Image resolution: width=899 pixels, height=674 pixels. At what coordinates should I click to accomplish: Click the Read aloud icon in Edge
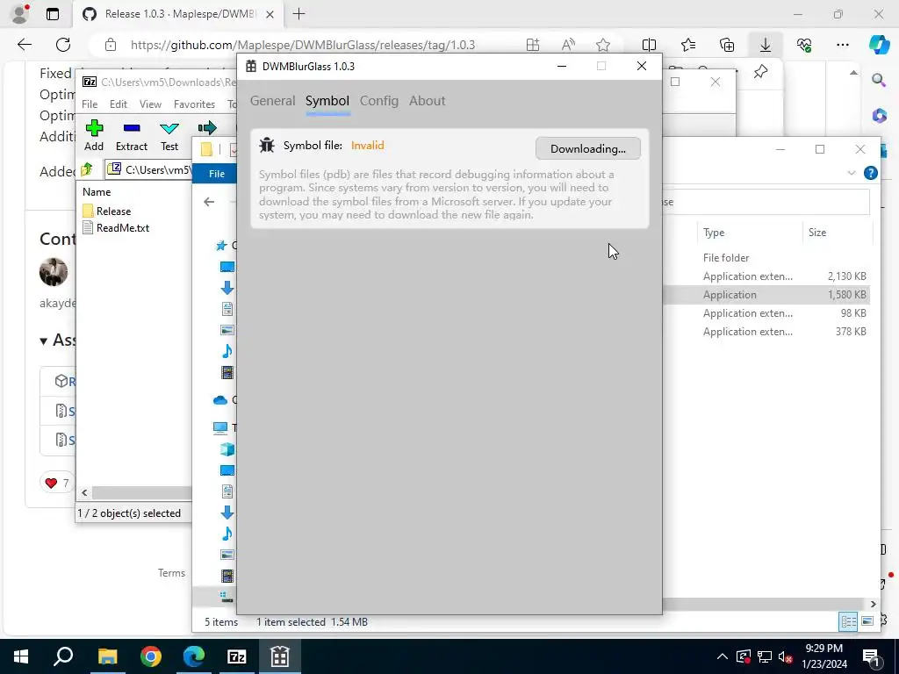coord(568,45)
